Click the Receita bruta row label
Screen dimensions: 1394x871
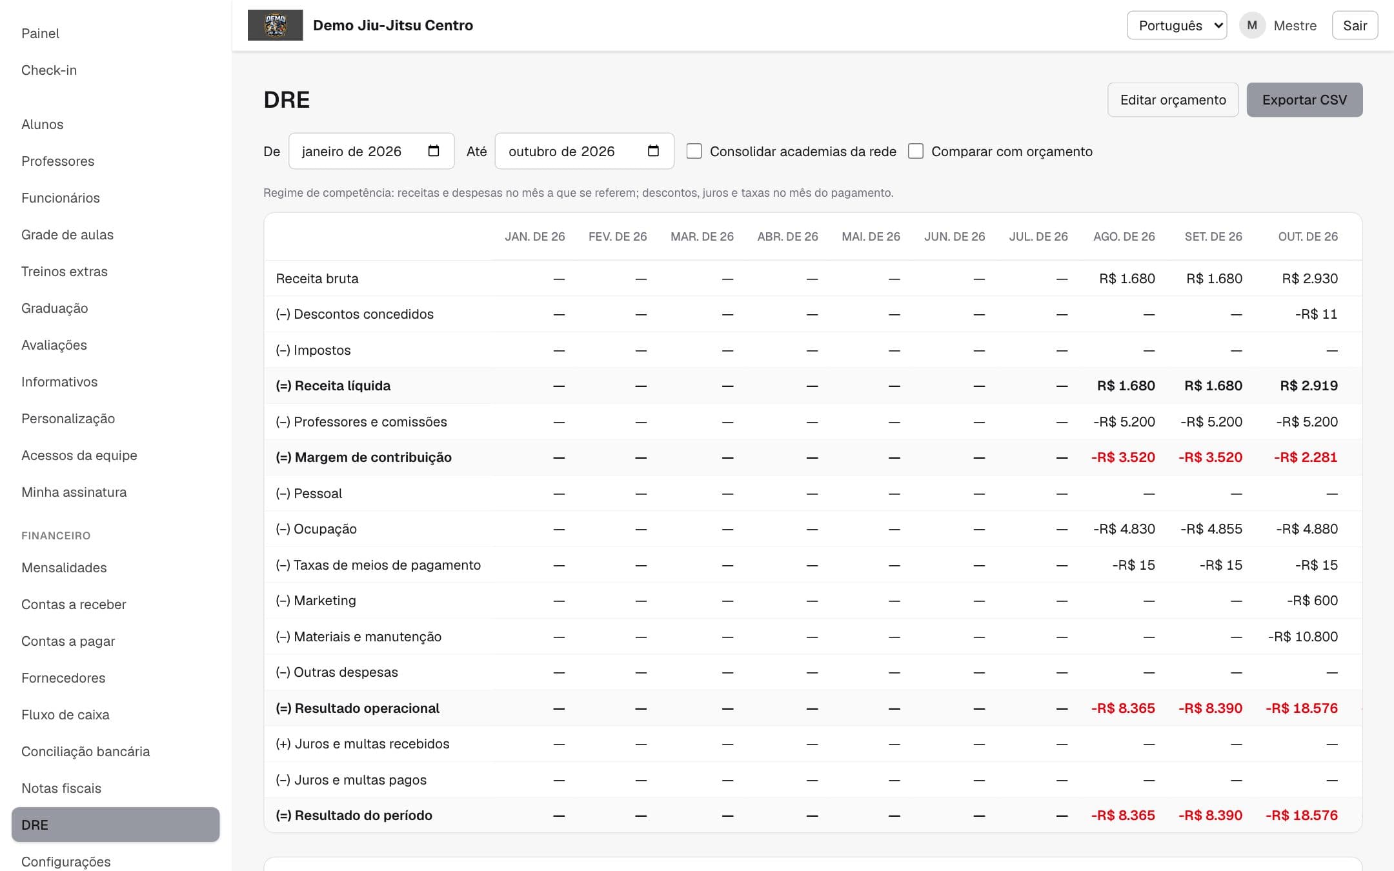pyautogui.click(x=317, y=279)
